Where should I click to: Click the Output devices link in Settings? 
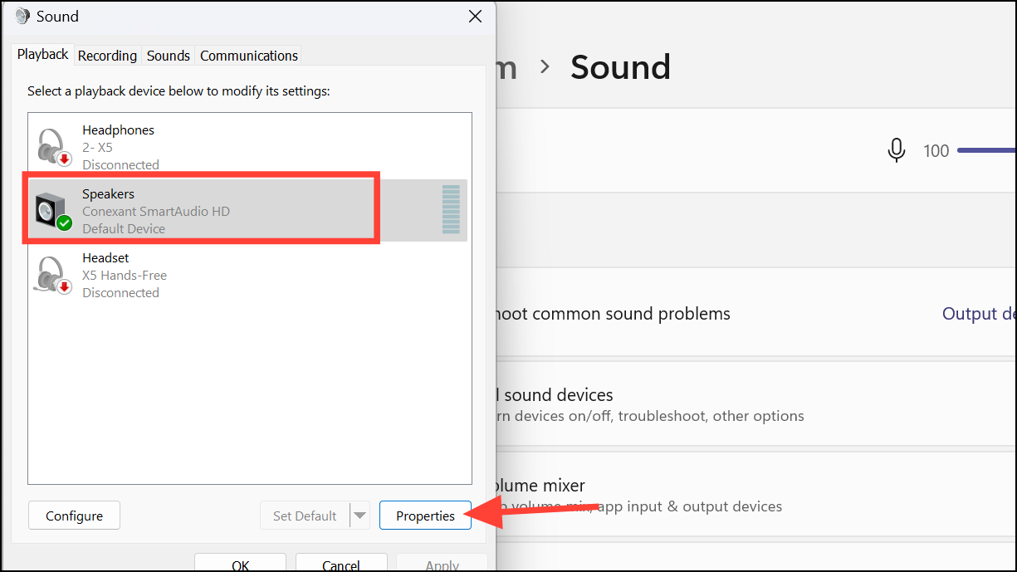pos(978,313)
